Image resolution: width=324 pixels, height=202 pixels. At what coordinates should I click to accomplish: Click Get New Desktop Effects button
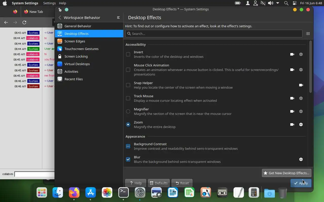[x=287, y=173]
